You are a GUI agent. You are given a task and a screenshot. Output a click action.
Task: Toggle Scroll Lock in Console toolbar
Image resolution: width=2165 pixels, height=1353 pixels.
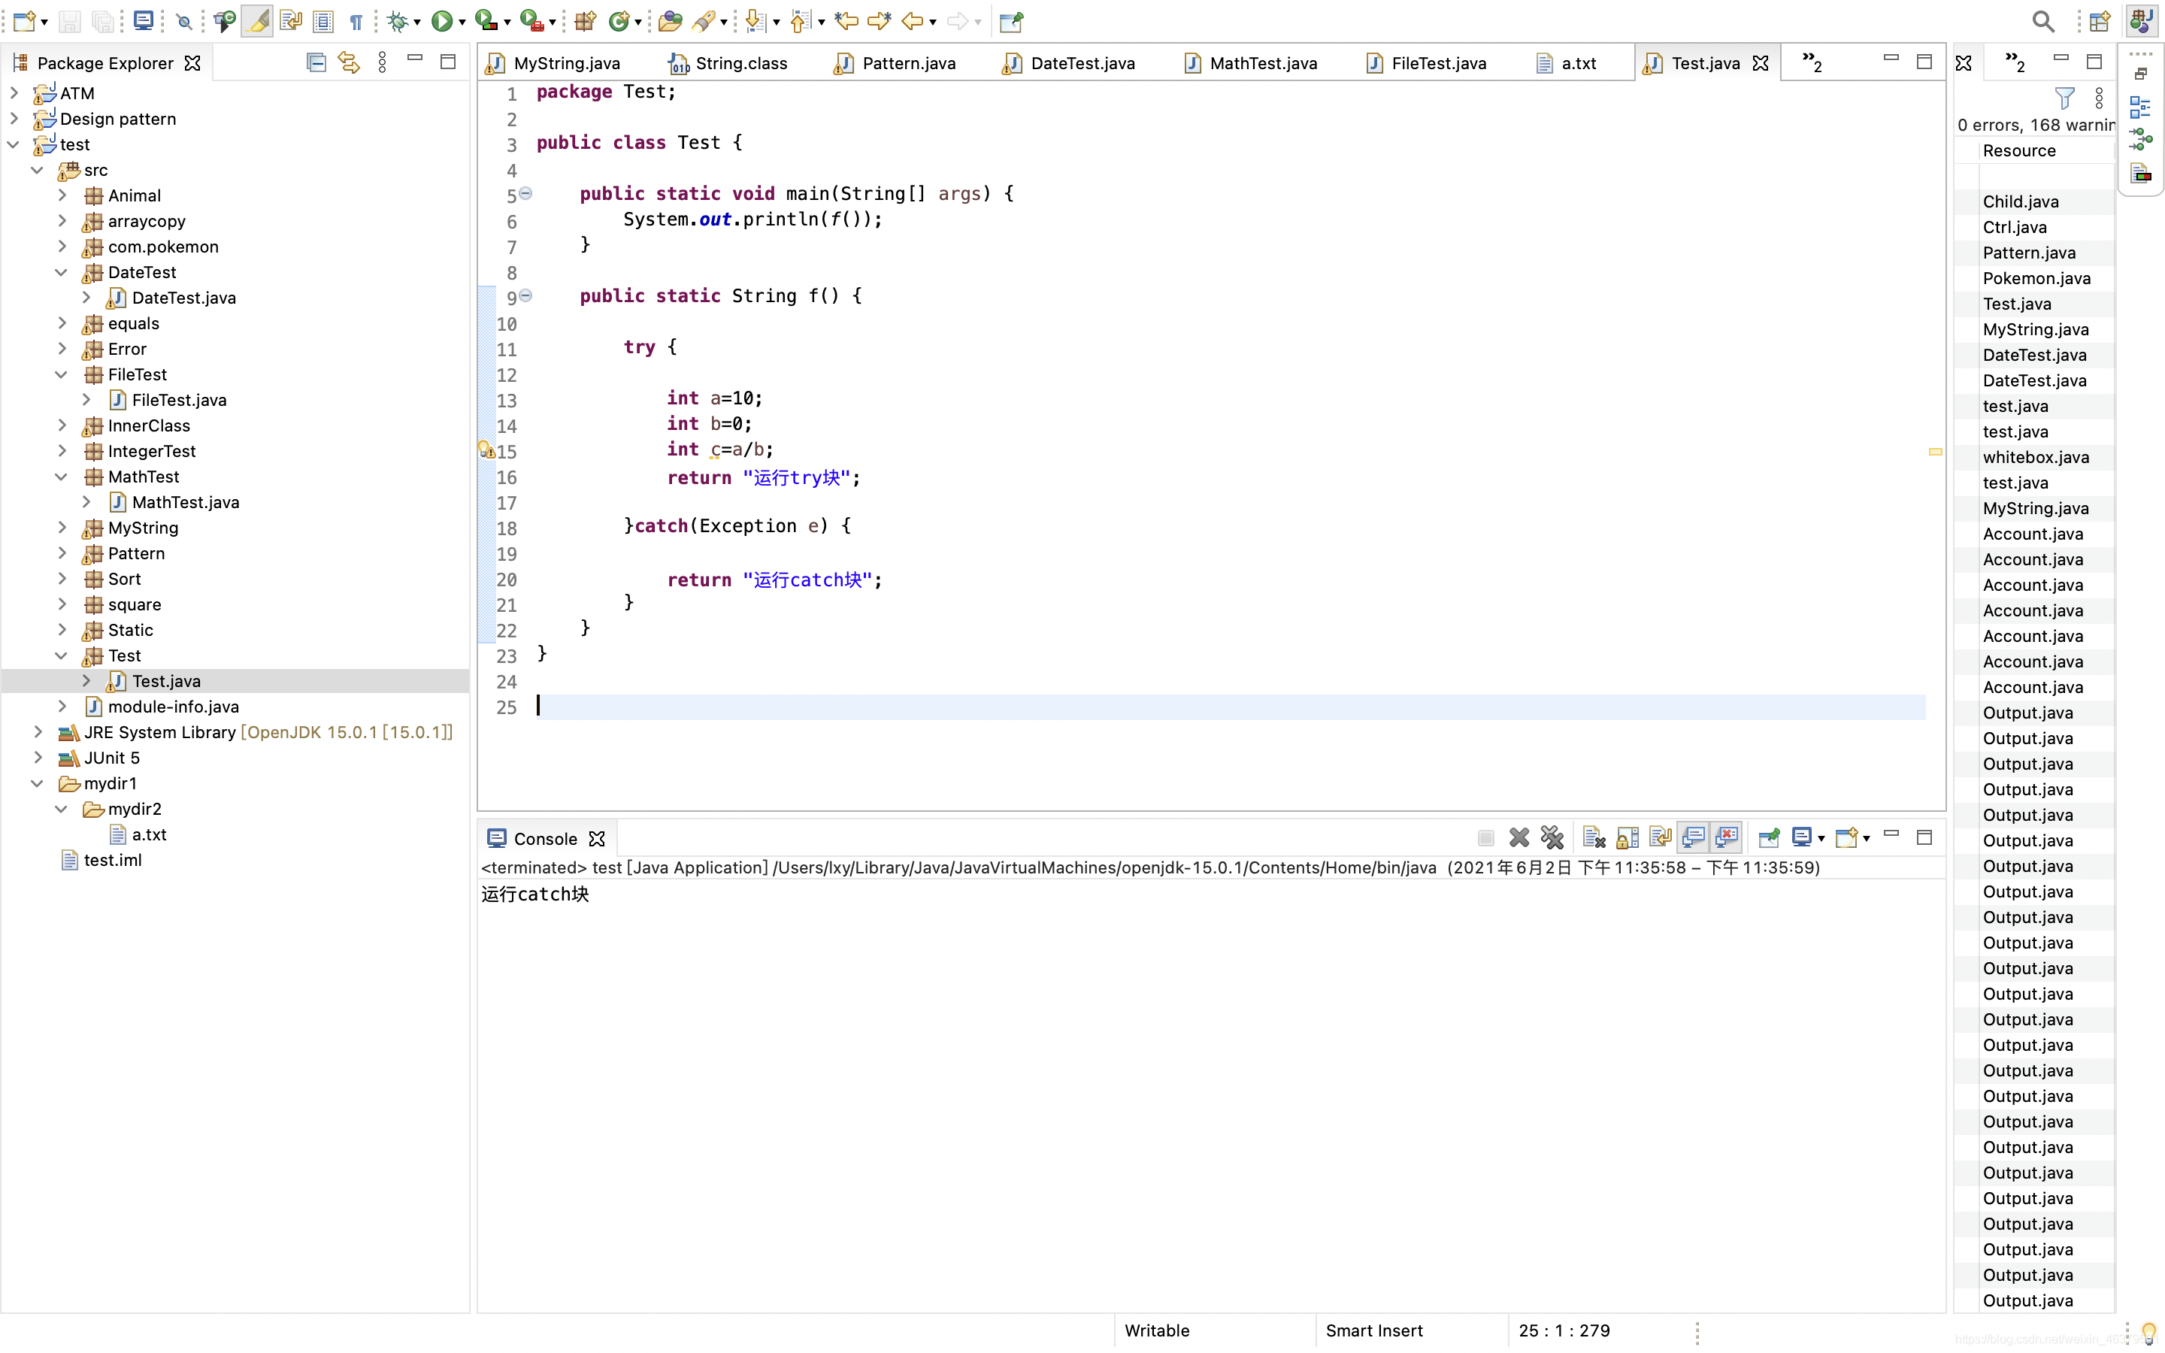click(x=1628, y=837)
